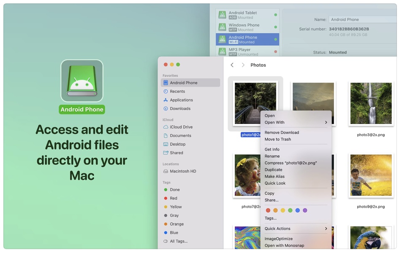Click Copy in context menu
The height and width of the screenshot is (253, 402).
tap(296, 194)
